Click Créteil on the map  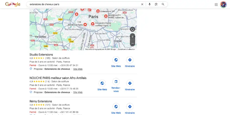(x=118, y=41)
